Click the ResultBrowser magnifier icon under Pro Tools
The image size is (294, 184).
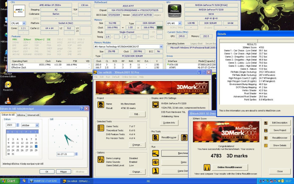(155, 138)
